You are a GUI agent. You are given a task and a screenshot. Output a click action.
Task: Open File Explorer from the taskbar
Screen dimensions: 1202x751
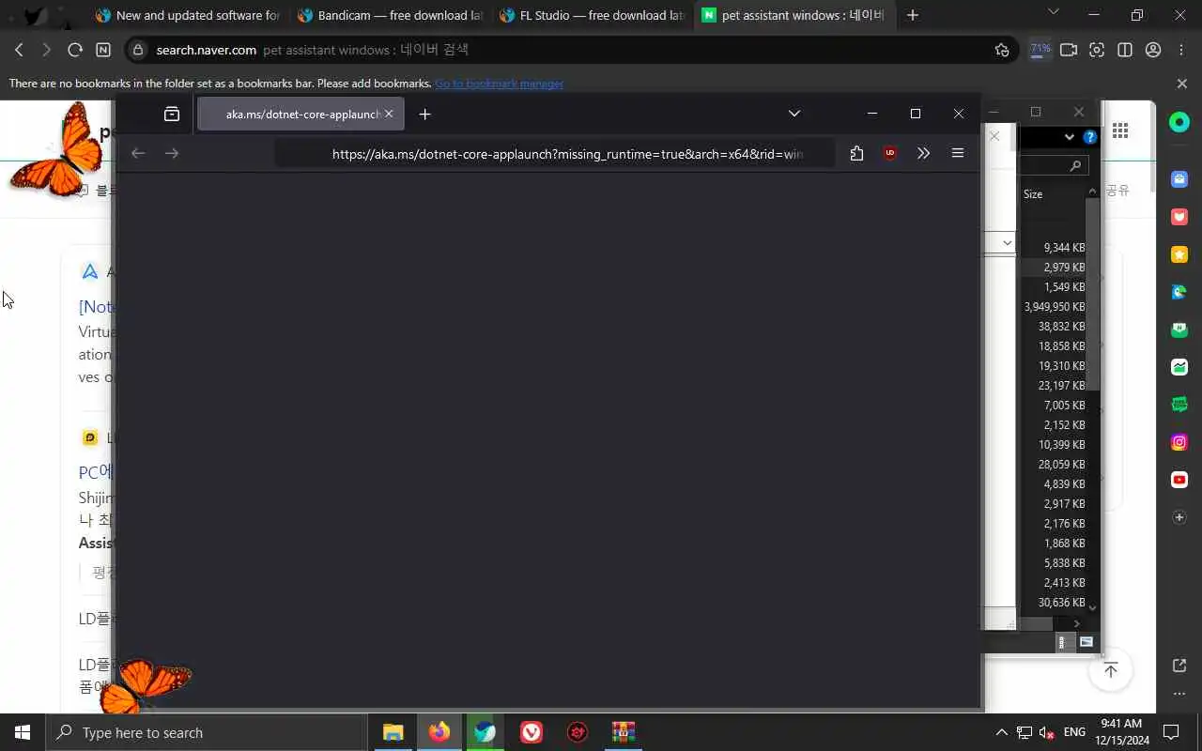coord(393,732)
